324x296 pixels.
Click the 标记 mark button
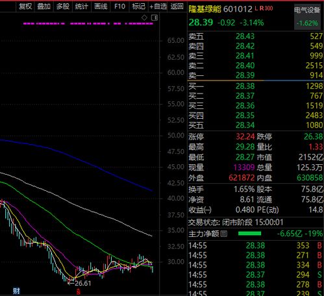point(139,6)
